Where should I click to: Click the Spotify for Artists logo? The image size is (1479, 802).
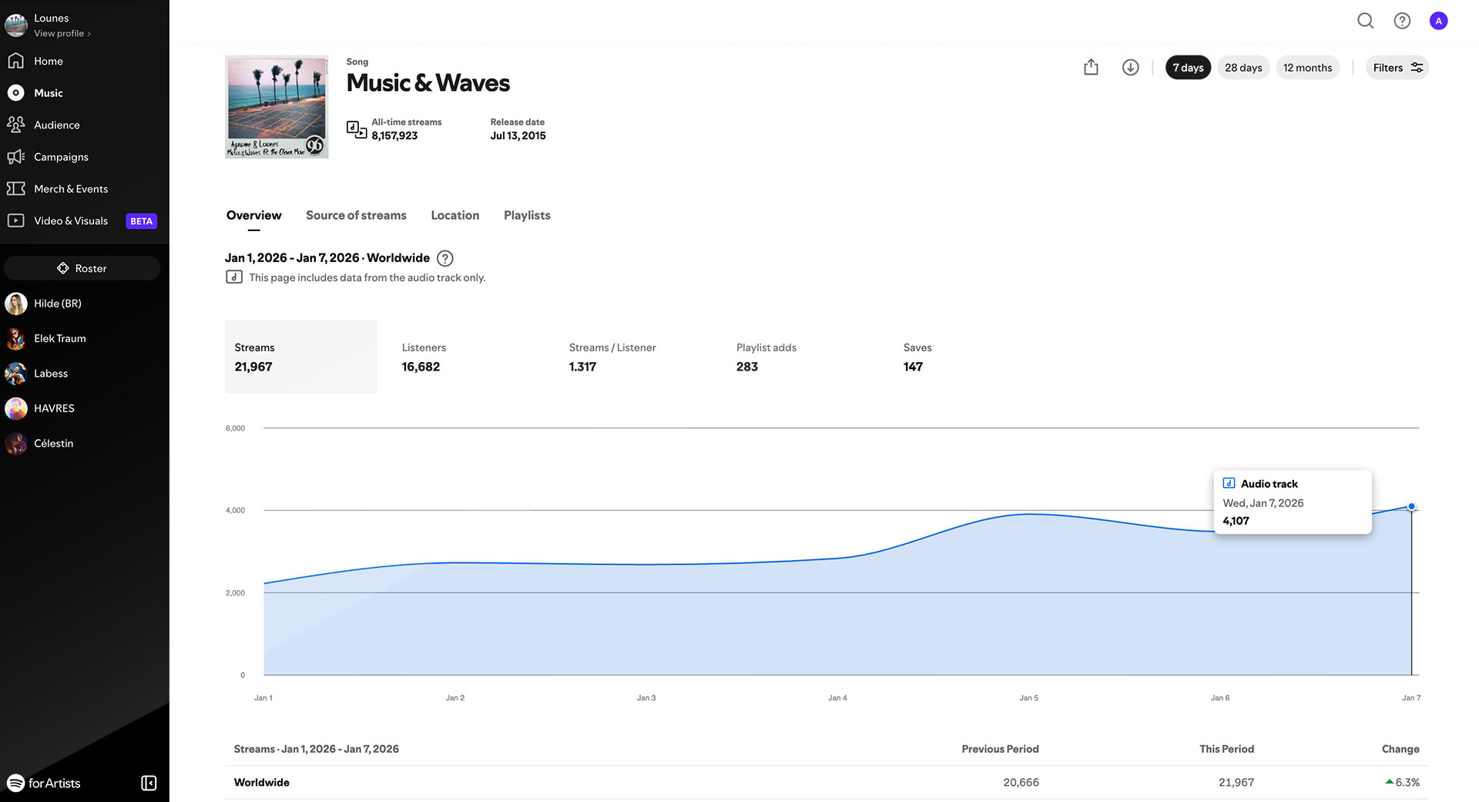[x=44, y=783]
